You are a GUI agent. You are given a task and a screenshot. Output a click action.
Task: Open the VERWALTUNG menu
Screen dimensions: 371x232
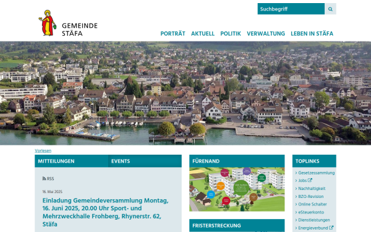click(x=266, y=33)
